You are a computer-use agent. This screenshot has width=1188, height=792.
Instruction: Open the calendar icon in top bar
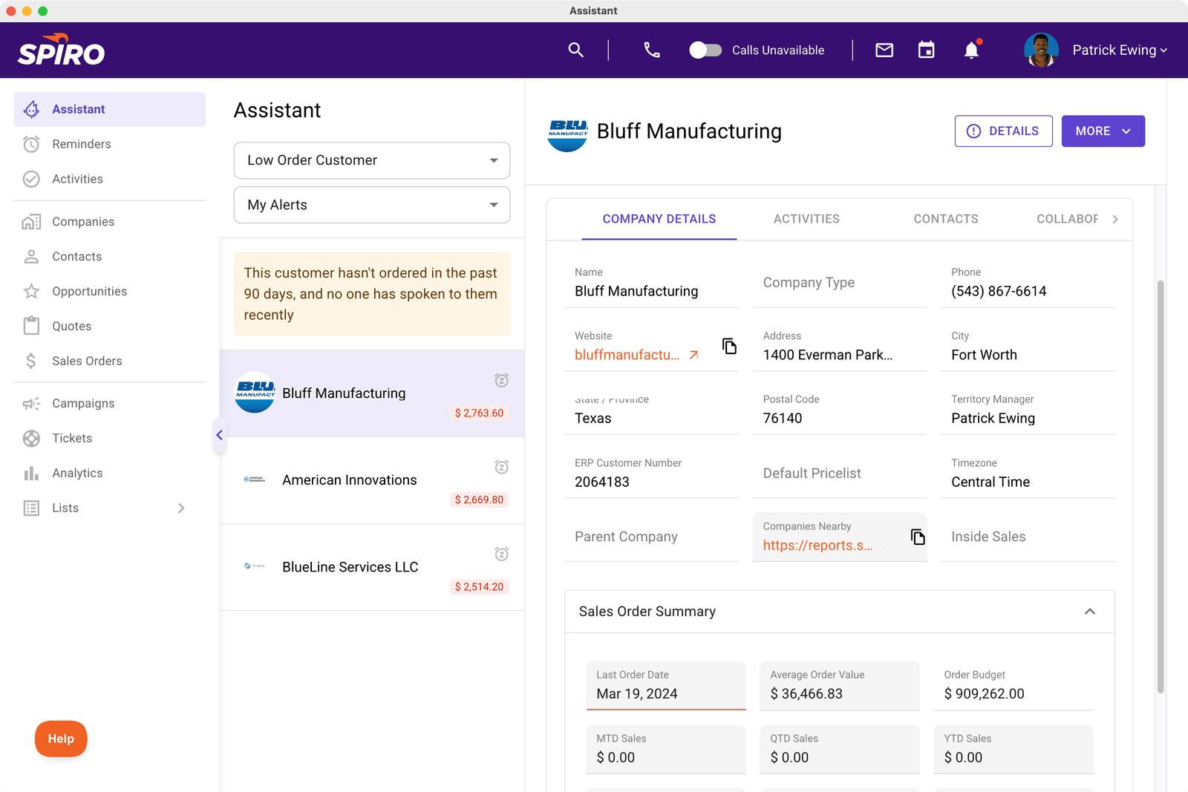click(x=926, y=50)
